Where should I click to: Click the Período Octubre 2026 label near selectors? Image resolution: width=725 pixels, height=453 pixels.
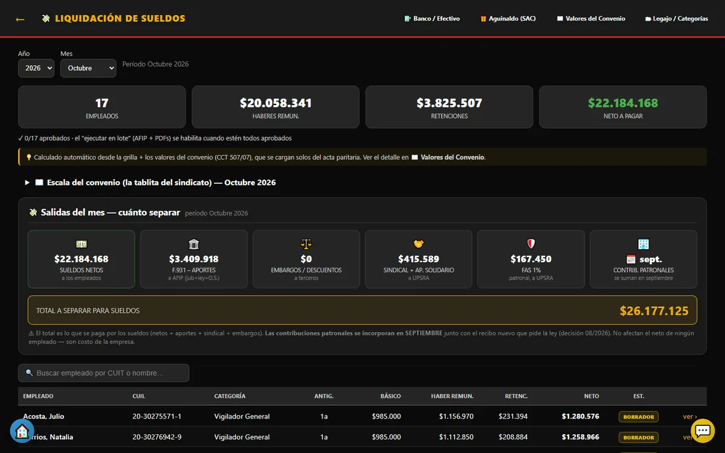click(156, 64)
